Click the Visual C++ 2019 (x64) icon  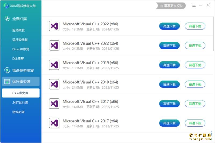pyautogui.click(x=54, y=84)
